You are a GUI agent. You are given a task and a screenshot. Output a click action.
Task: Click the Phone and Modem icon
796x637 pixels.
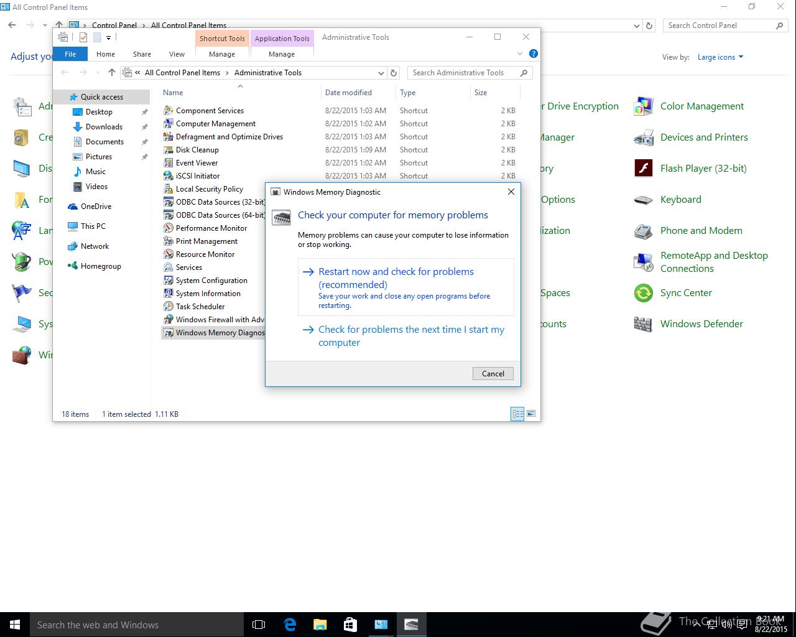643,231
